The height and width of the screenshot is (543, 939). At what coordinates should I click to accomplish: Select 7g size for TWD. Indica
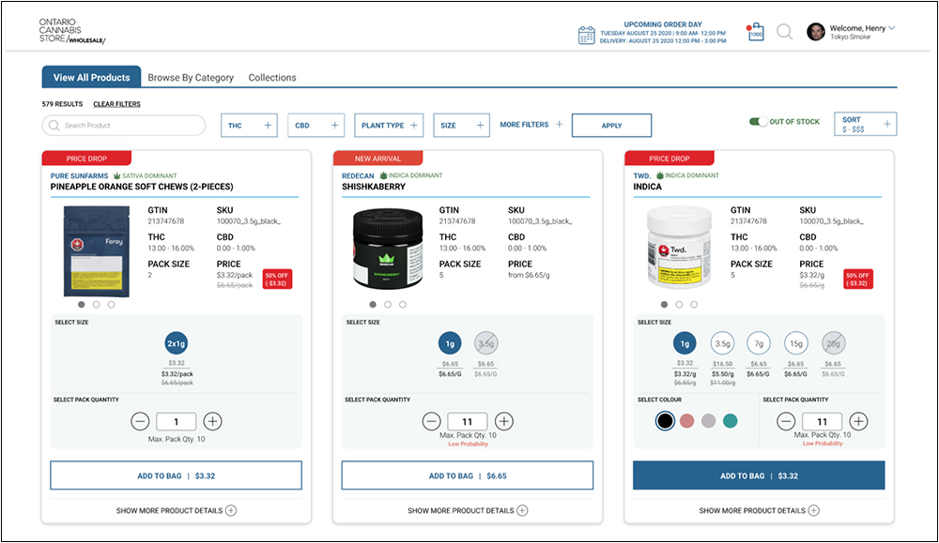[x=759, y=343]
